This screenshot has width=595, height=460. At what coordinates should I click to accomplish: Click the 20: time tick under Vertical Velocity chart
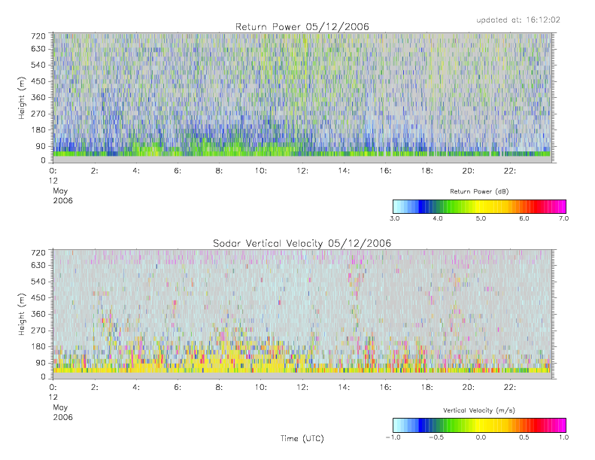pyautogui.click(x=469, y=388)
